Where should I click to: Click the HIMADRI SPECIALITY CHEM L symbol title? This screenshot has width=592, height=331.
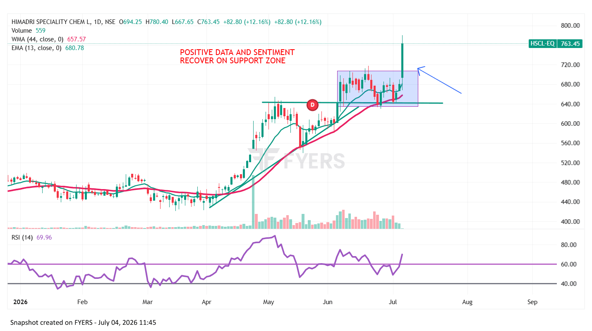pos(53,22)
